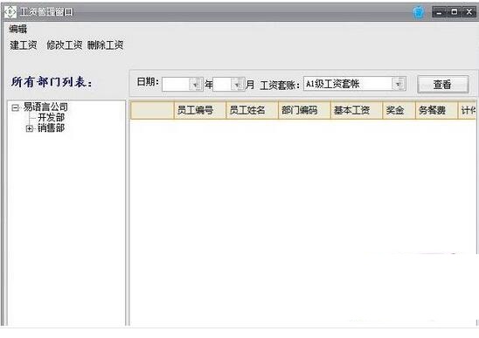The height and width of the screenshot is (338, 479).
Task: Open the 编辑 menu
Action: [18, 30]
